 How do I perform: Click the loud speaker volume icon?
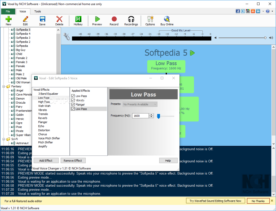[x=271, y=38]
